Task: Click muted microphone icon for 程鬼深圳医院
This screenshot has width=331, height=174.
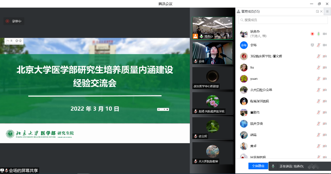Action: (319, 101)
